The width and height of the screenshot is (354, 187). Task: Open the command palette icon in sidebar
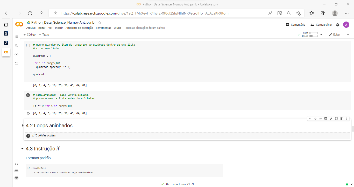pos(16,171)
